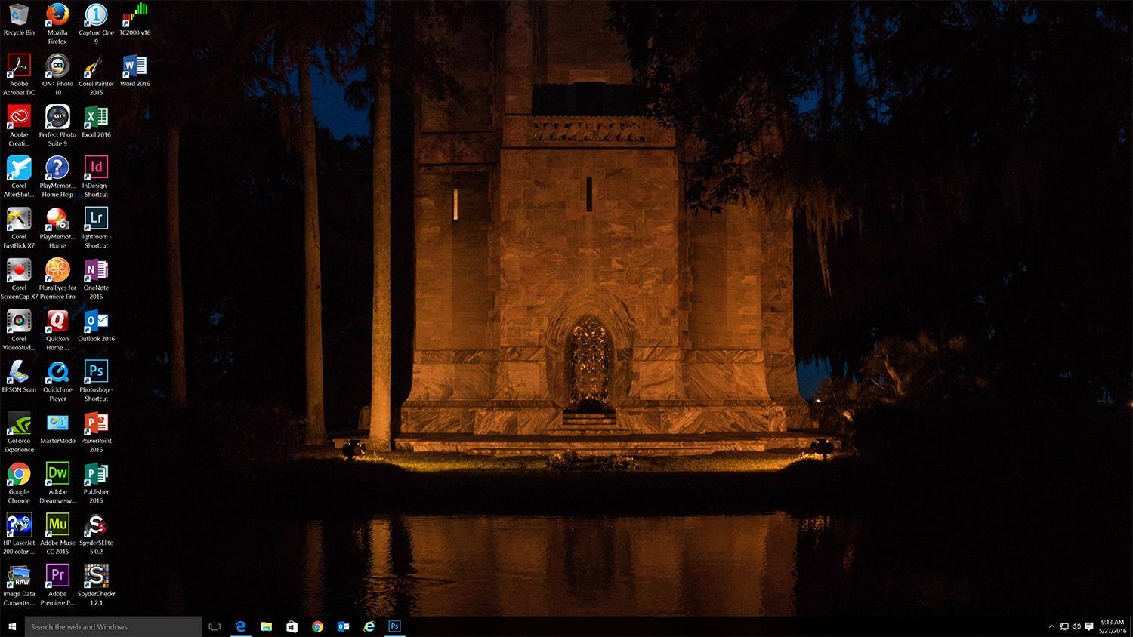Launch Adobe Muse CC 2015
The width and height of the screenshot is (1133, 637).
tap(57, 525)
